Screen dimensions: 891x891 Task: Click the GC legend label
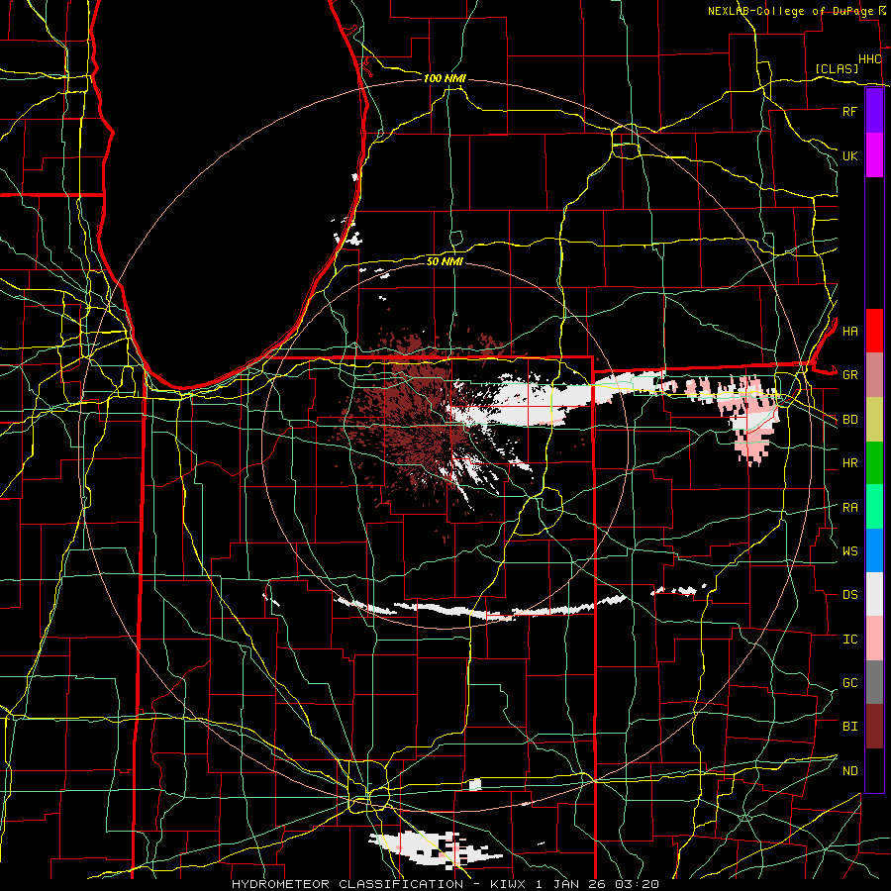[849, 683]
